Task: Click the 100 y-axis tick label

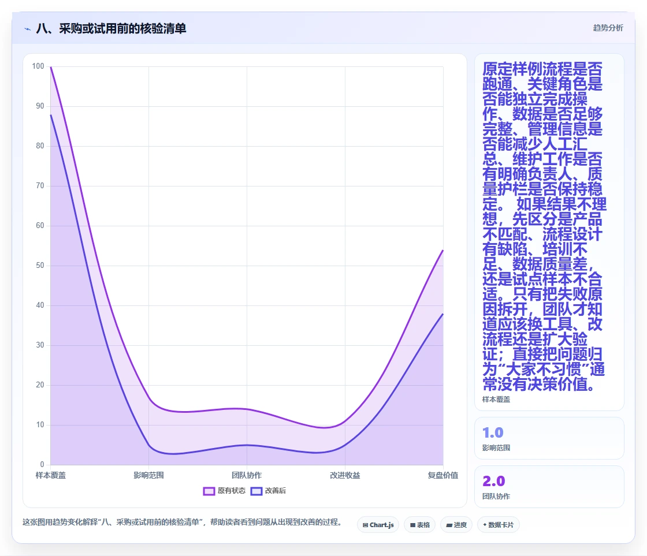Action: (38, 66)
